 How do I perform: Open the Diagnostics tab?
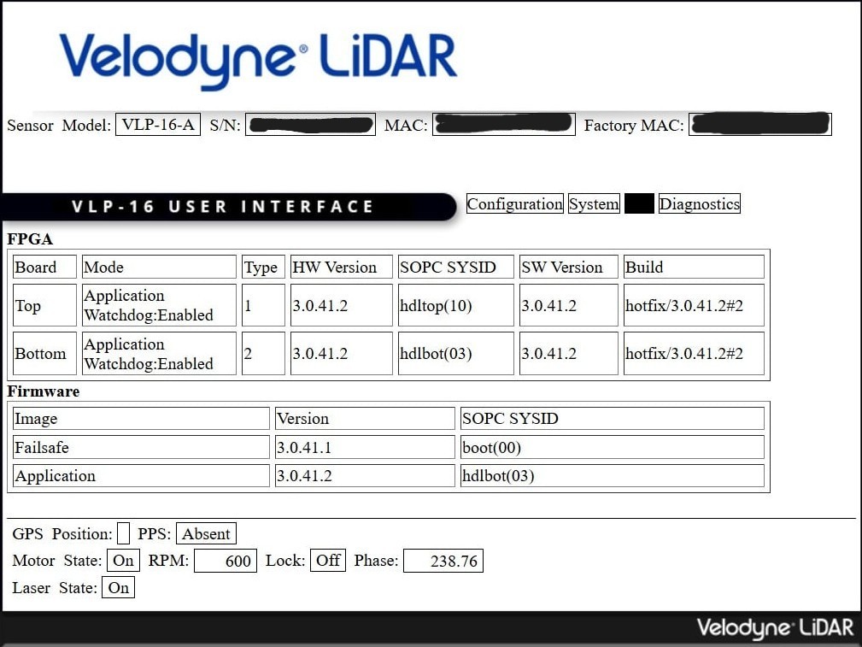click(x=700, y=203)
